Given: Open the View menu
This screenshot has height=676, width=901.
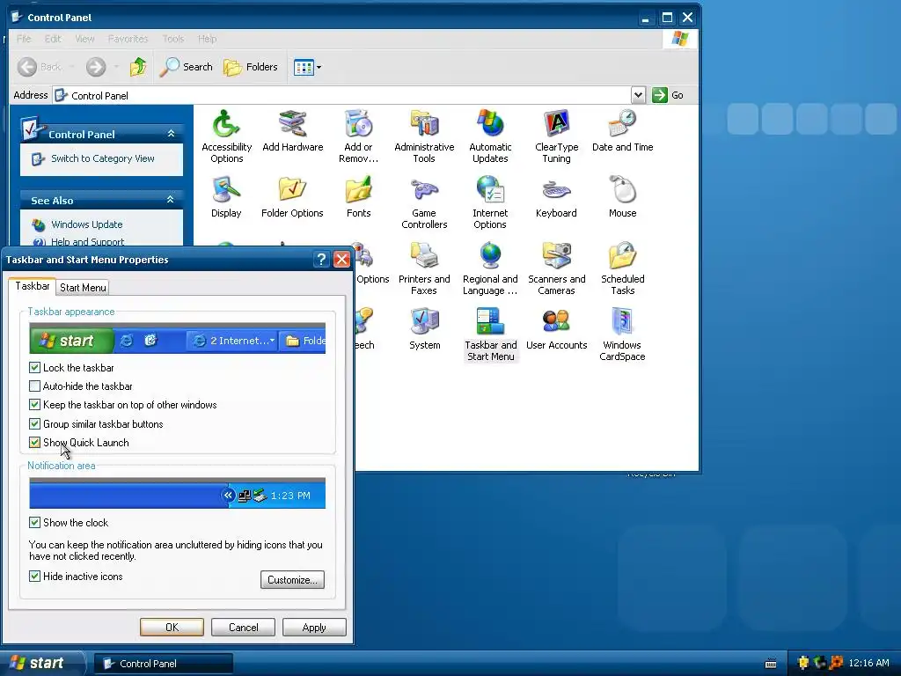Looking at the screenshot, I should [84, 39].
